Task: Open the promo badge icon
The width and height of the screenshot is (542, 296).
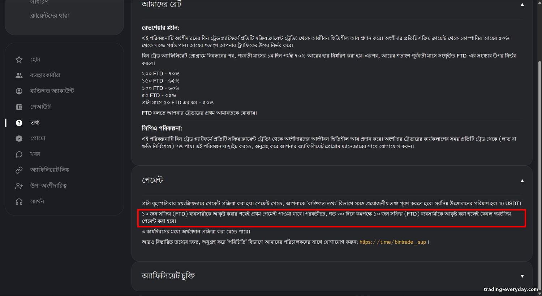Action: click(19, 139)
